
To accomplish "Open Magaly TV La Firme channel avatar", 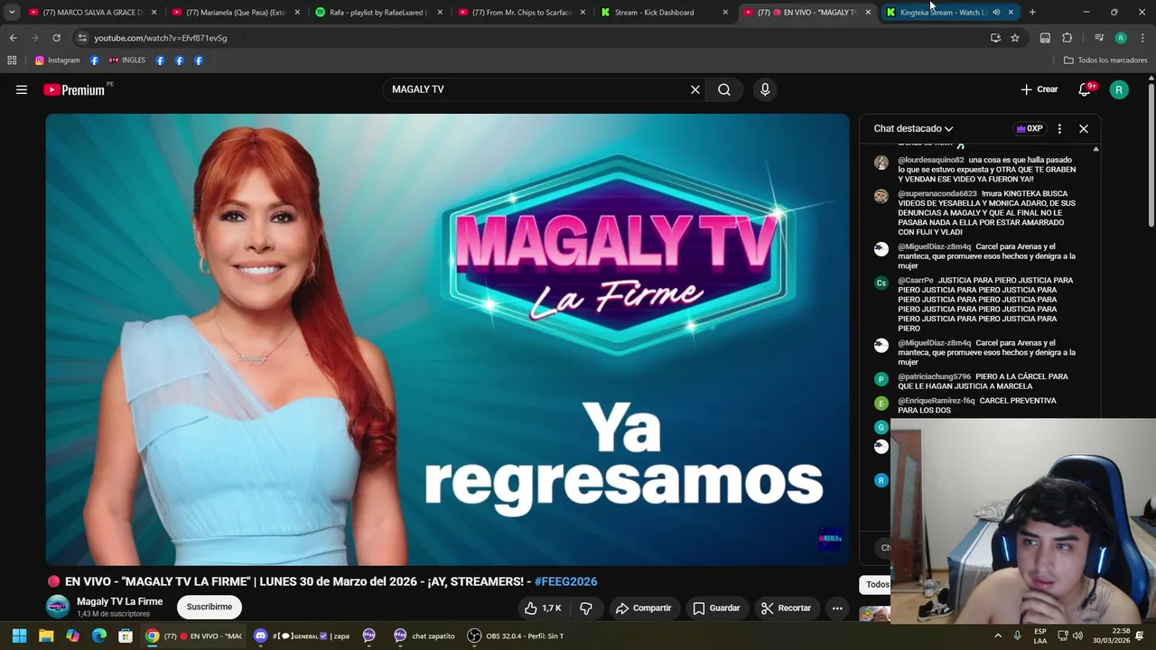I will (x=58, y=607).
